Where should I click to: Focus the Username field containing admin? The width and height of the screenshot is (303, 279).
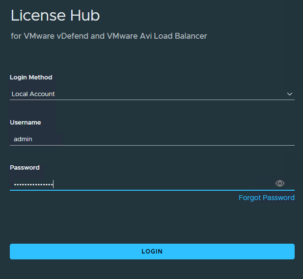point(152,139)
